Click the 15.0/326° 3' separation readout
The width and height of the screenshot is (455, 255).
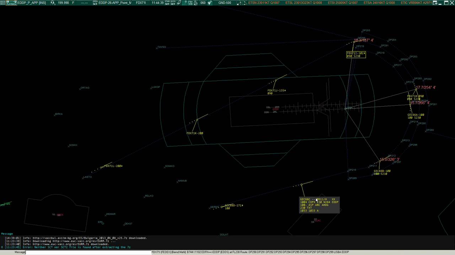(390, 159)
